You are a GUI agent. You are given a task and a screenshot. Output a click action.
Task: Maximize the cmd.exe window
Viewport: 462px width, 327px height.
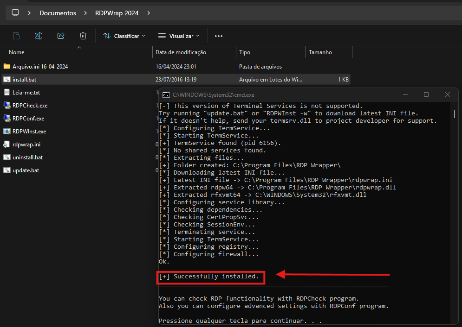tap(426, 94)
